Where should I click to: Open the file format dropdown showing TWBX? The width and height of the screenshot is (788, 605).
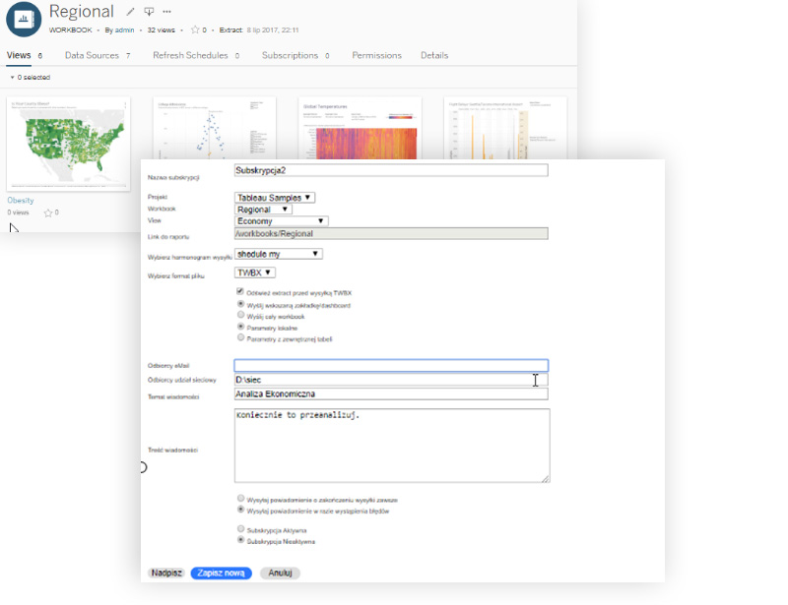pos(255,272)
